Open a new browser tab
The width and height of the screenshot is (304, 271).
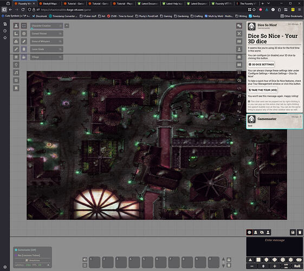pos(262,3)
